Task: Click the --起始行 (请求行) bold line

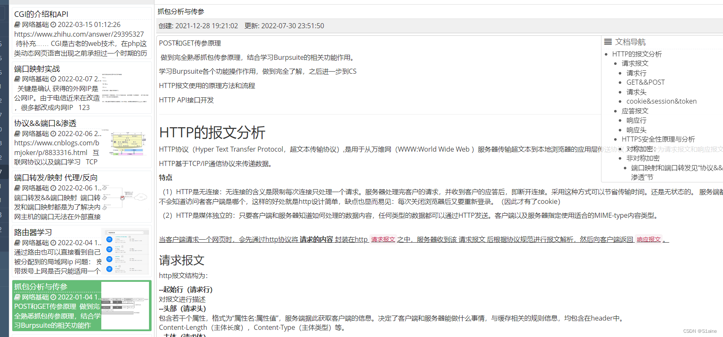Action: pos(186,289)
